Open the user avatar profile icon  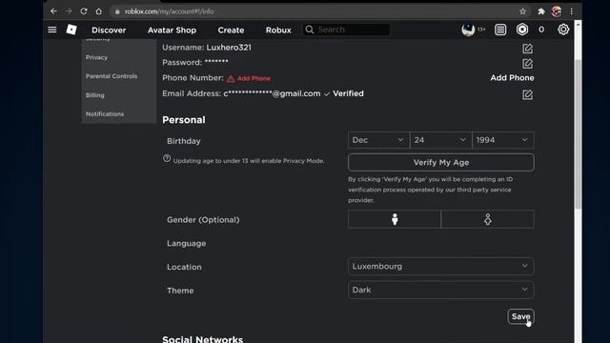coord(468,30)
